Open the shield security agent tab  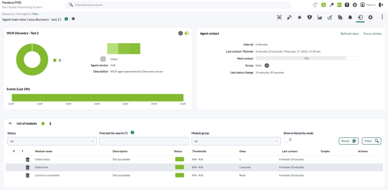[x=309, y=17]
